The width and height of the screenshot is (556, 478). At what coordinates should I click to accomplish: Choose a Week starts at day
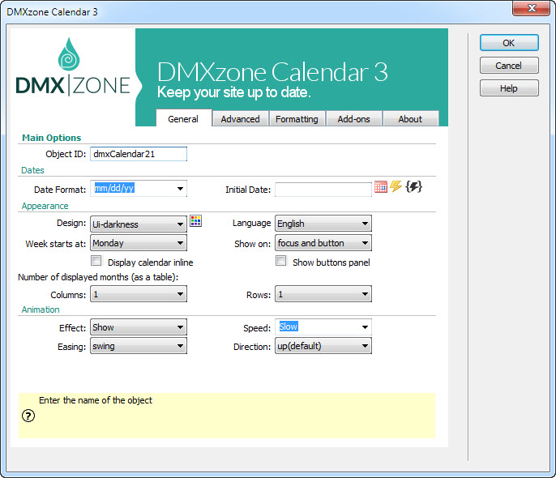(139, 243)
